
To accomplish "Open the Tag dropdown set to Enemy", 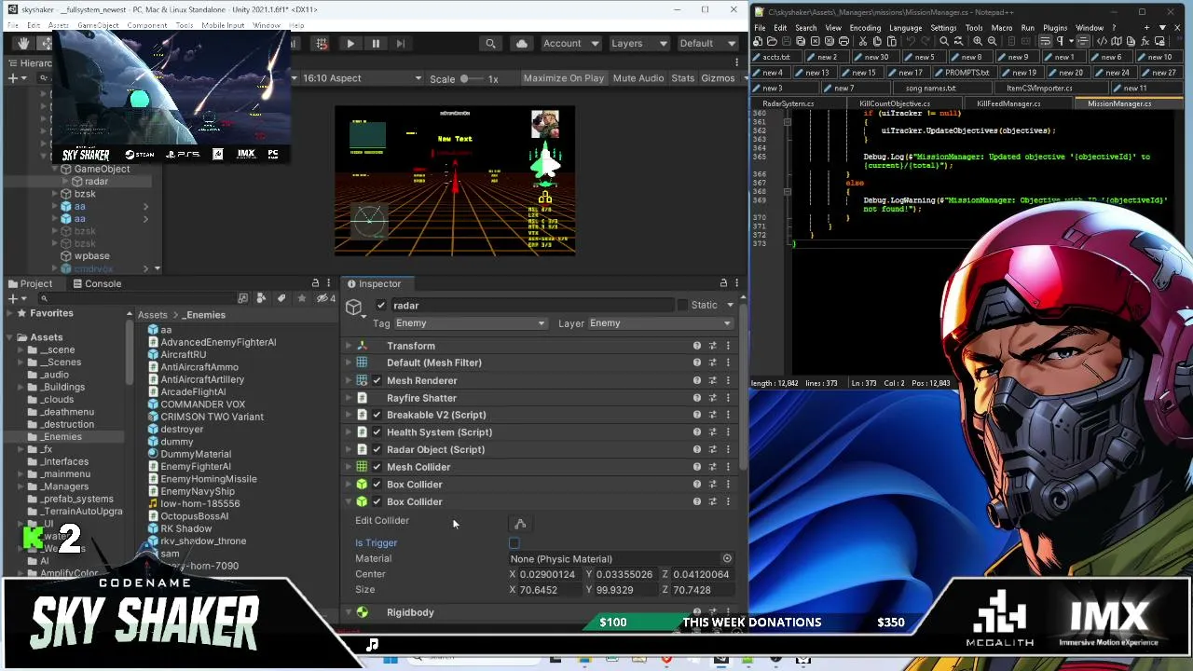I will pyautogui.click(x=471, y=323).
